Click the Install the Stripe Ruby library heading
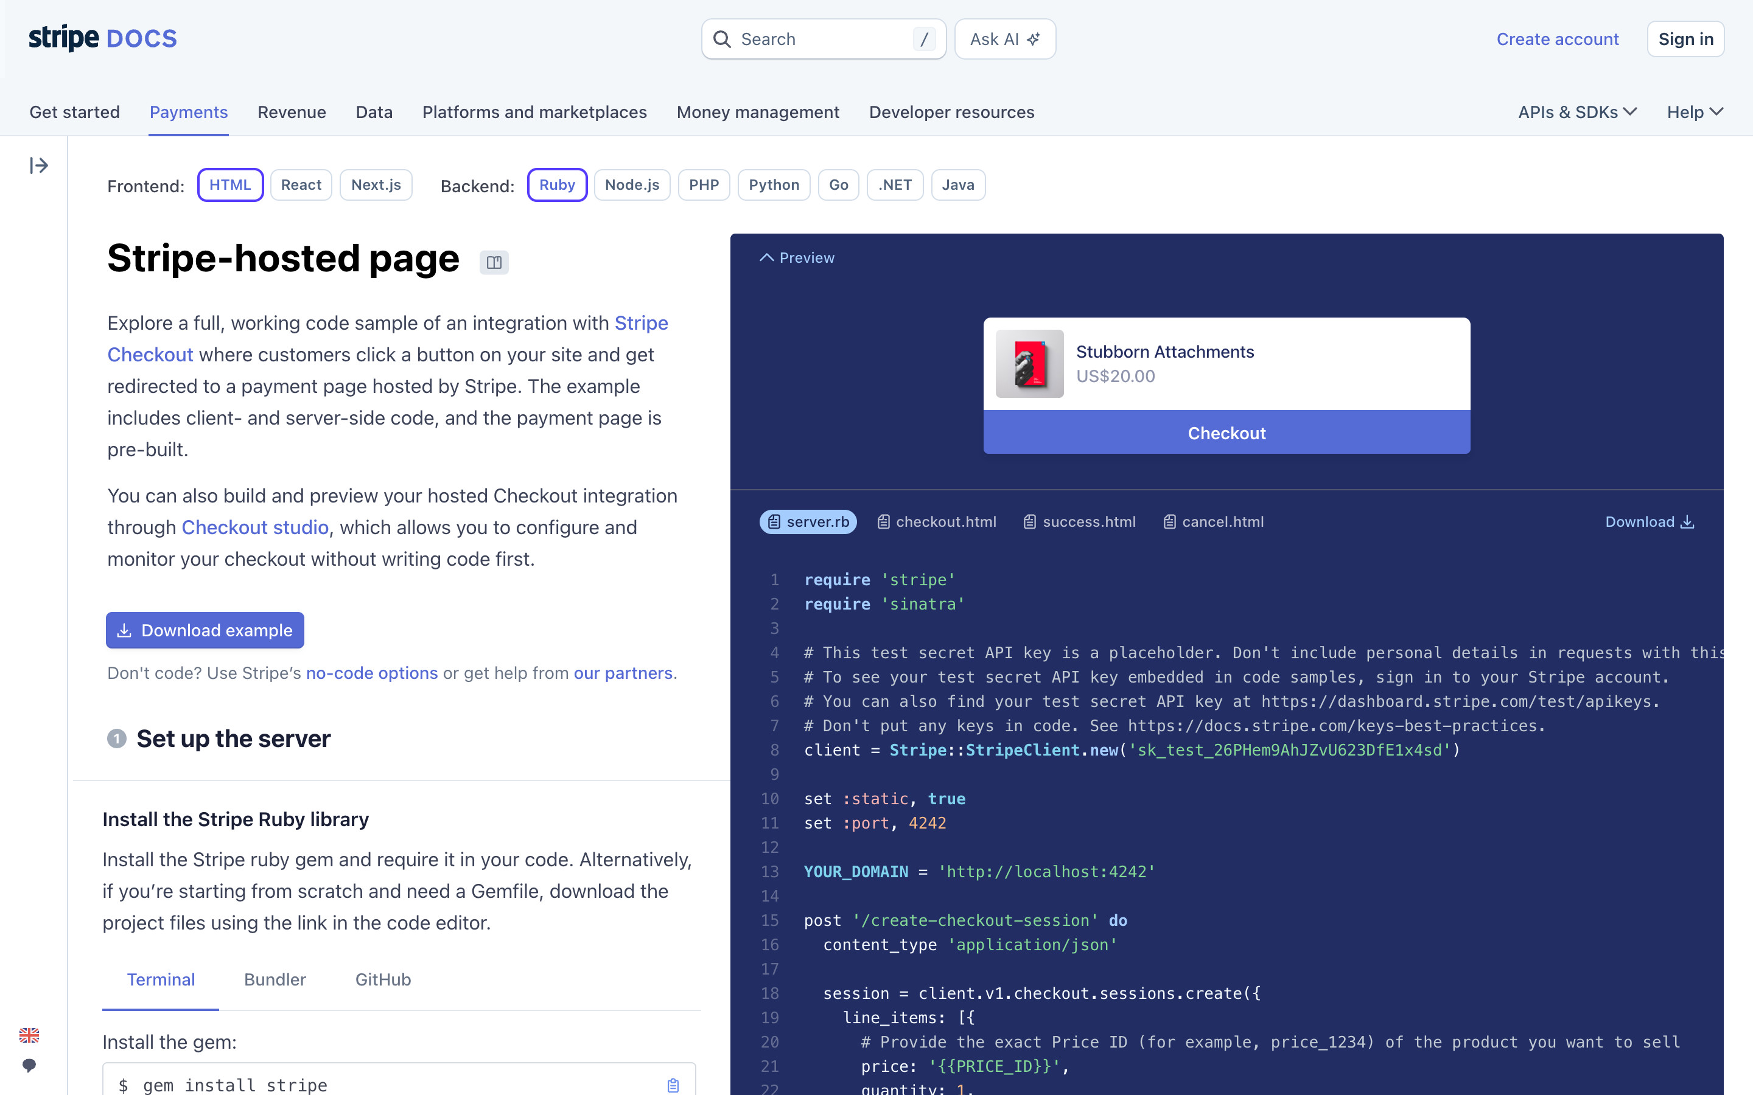The height and width of the screenshot is (1095, 1753). coord(236,819)
